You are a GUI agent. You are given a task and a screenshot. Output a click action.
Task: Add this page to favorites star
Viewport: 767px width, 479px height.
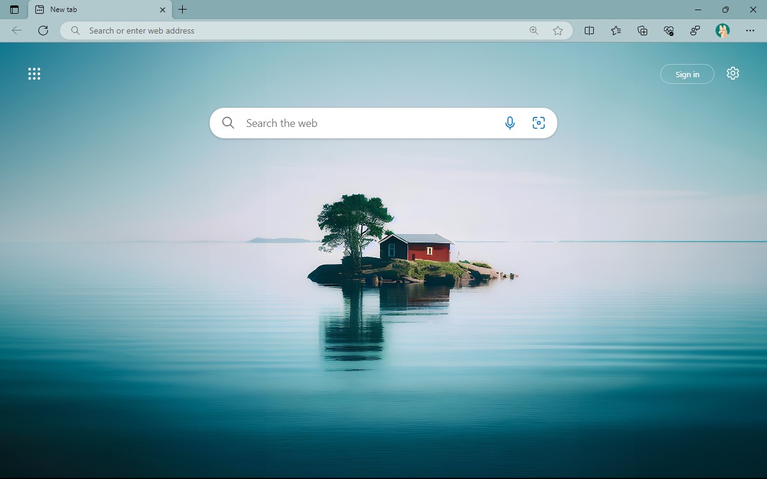point(558,31)
